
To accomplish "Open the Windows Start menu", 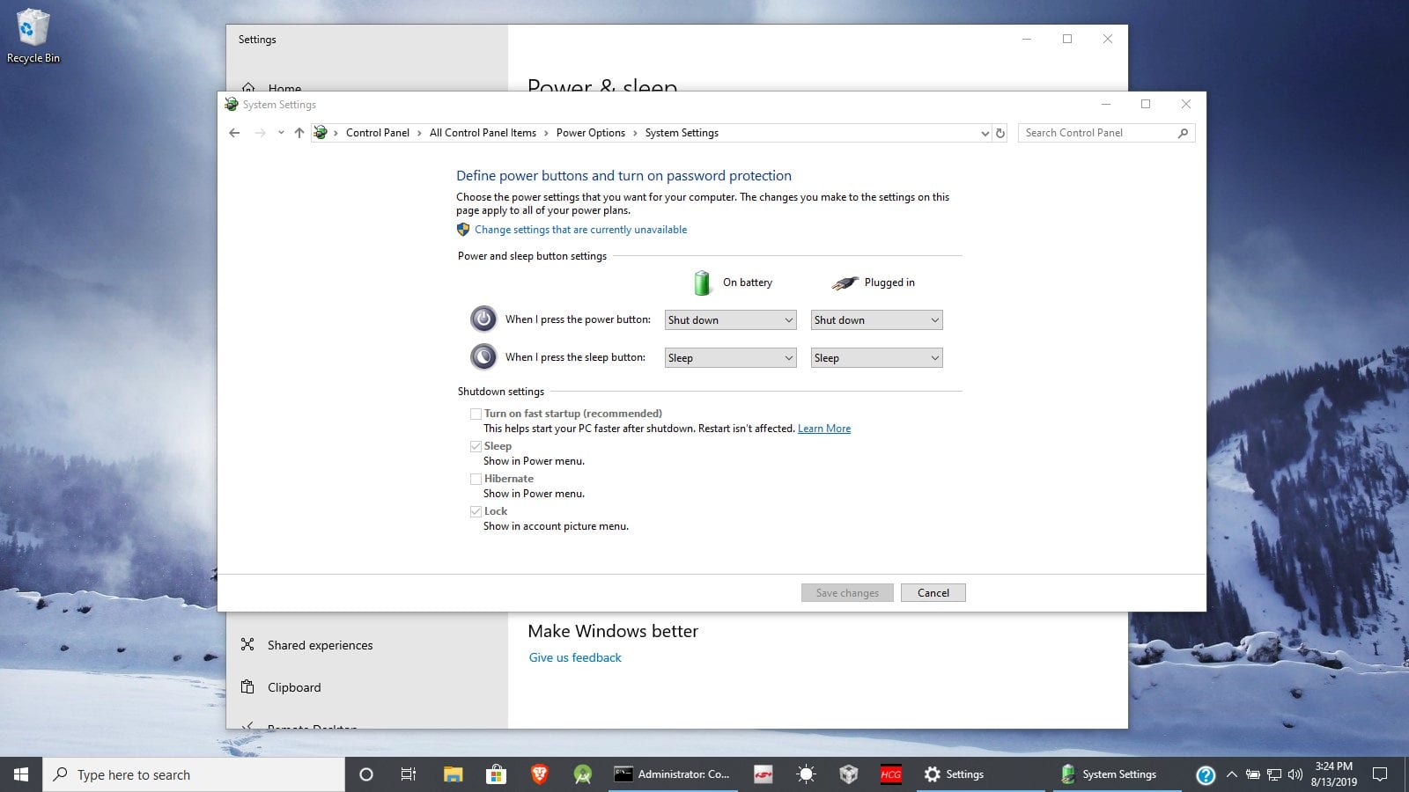I will [21, 774].
